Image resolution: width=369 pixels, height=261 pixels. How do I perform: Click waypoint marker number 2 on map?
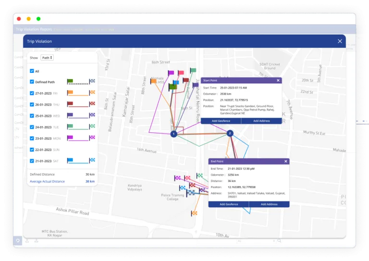[x=230, y=133]
